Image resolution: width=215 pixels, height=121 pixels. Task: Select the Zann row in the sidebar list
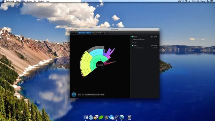click(x=144, y=46)
